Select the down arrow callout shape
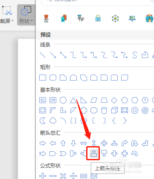Viewport: 154px width, 179px height. (x=104, y=153)
